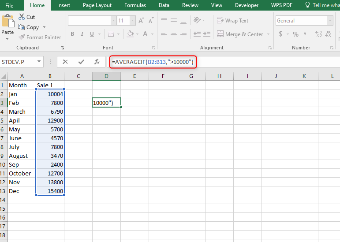340x242 pixels.
Task: Click the Format Painter button
Action: click(x=40, y=37)
